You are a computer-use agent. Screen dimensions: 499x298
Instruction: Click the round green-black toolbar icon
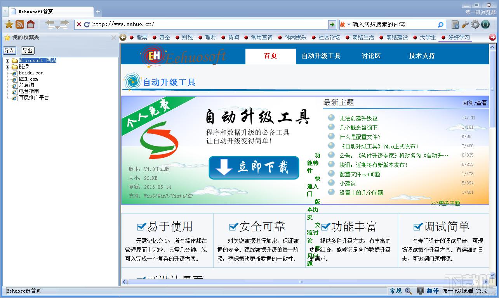[485, 24]
